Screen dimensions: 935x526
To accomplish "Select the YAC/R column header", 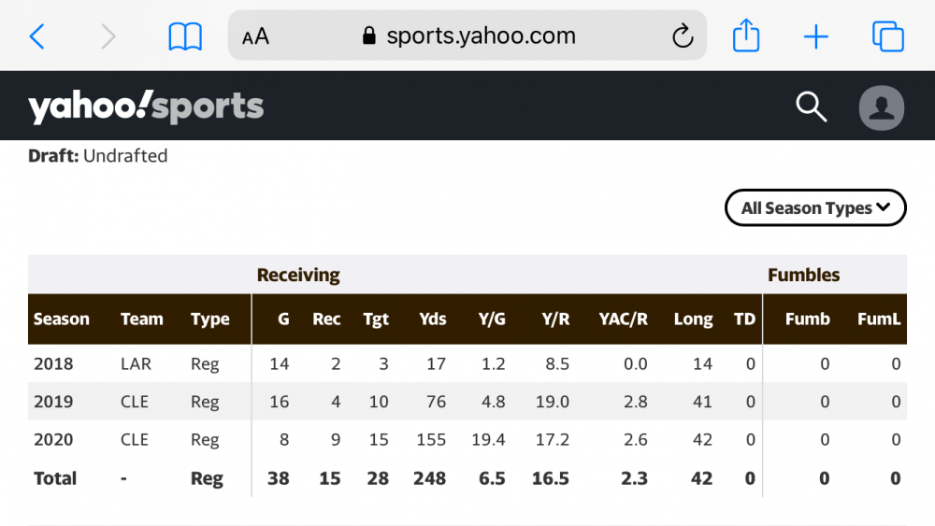I will click(x=623, y=320).
